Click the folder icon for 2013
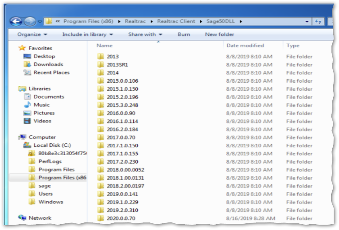Screen dimensions: 339x230 click(101, 57)
